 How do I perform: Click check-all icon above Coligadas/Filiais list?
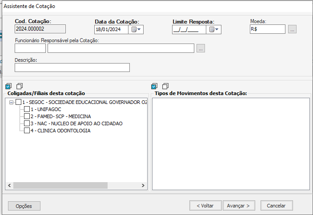[8, 86]
